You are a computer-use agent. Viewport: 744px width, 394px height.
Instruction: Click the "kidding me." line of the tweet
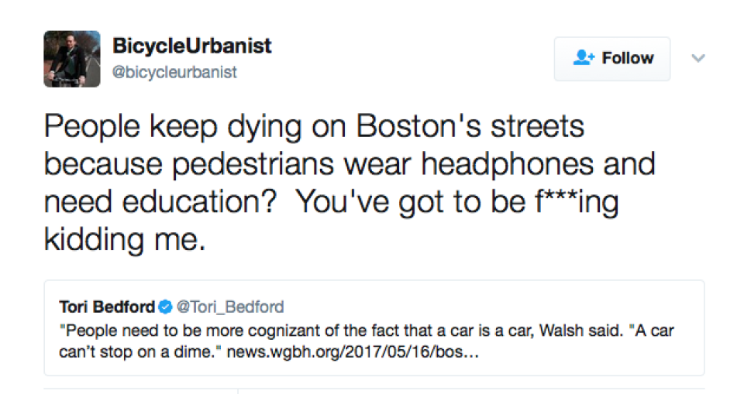tap(124, 238)
